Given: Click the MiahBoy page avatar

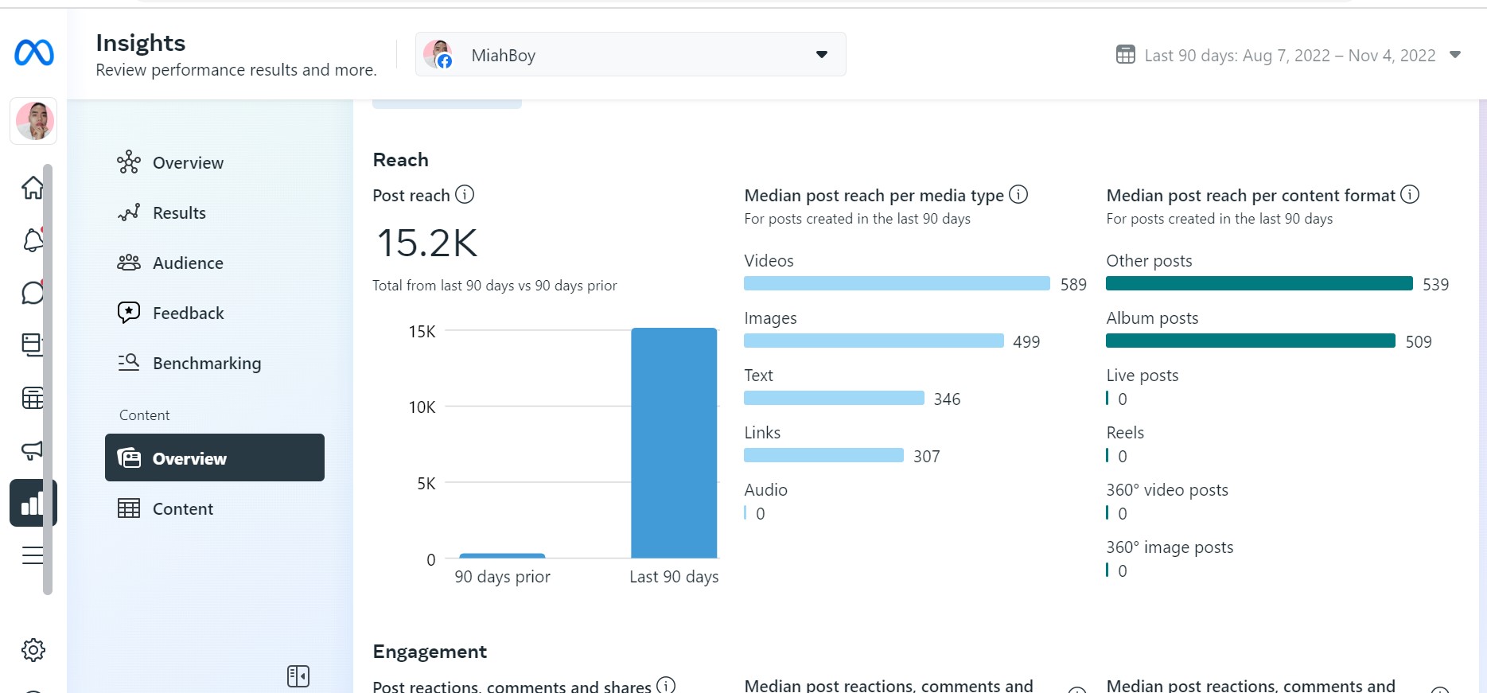Looking at the screenshot, I should pyautogui.click(x=438, y=54).
